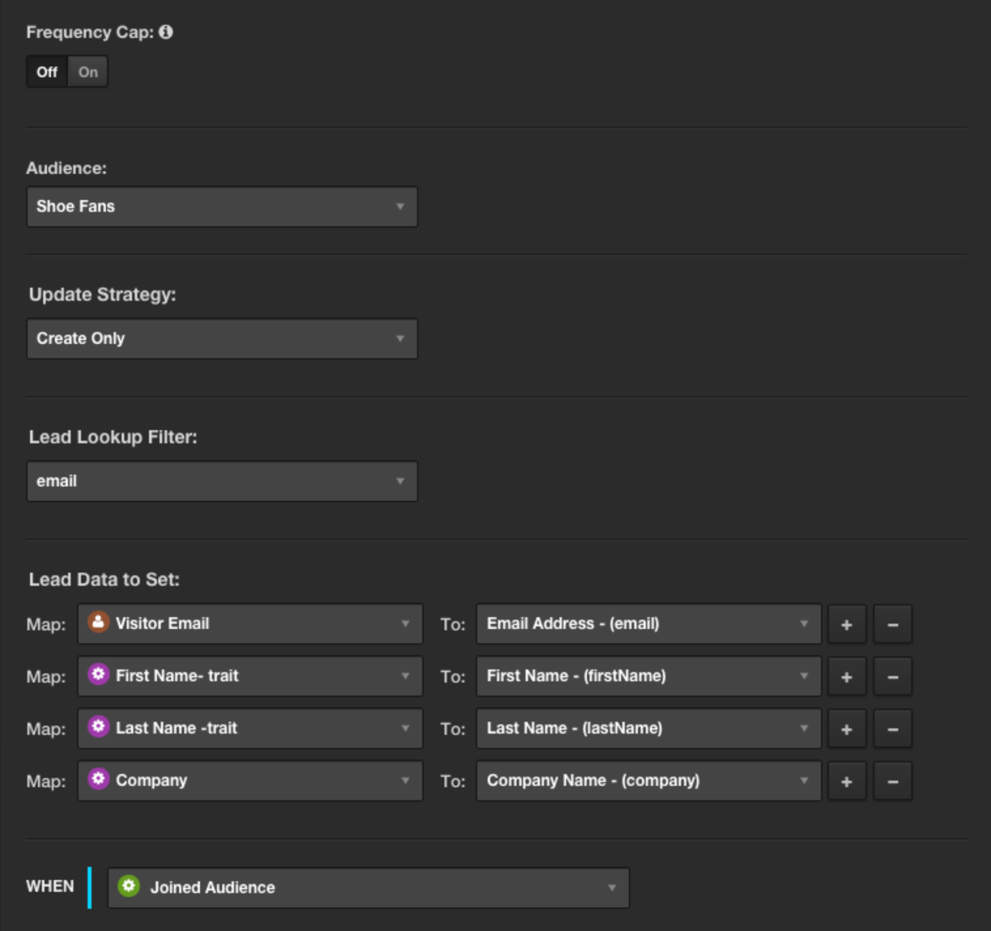
Task: Click the Frequency Cap info icon
Action: click(166, 32)
